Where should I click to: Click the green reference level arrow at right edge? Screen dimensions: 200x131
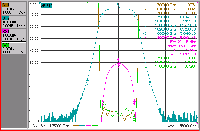point(197,122)
